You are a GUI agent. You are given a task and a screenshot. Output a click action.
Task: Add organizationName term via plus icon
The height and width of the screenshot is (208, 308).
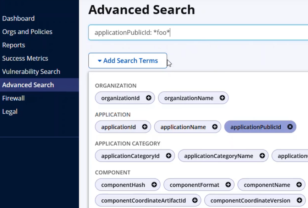(x=222, y=98)
